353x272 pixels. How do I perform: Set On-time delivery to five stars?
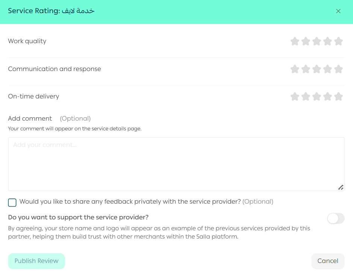coord(338,97)
